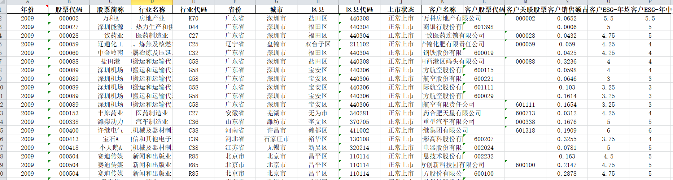Select customer stock code 600115

[x=484, y=70]
